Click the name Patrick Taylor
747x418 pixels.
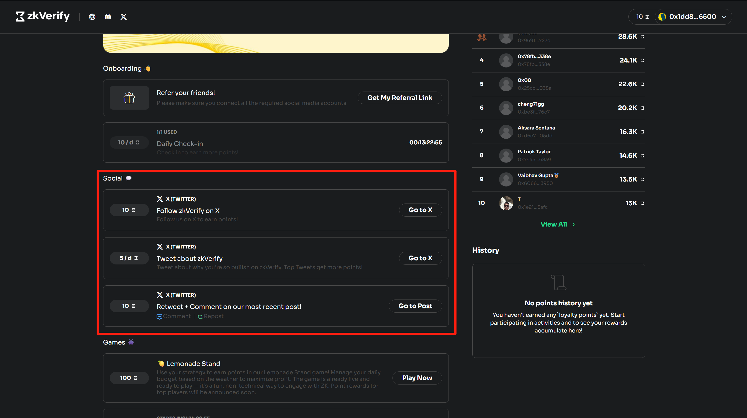coord(534,151)
